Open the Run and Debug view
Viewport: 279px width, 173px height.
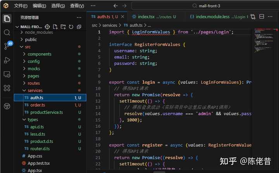[7, 60]
